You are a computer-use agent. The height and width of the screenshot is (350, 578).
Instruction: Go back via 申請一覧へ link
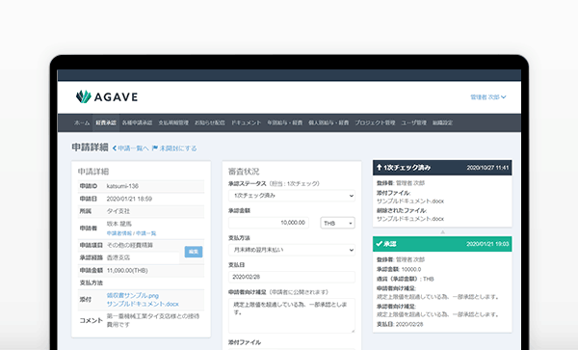click(x=130, y=148)
